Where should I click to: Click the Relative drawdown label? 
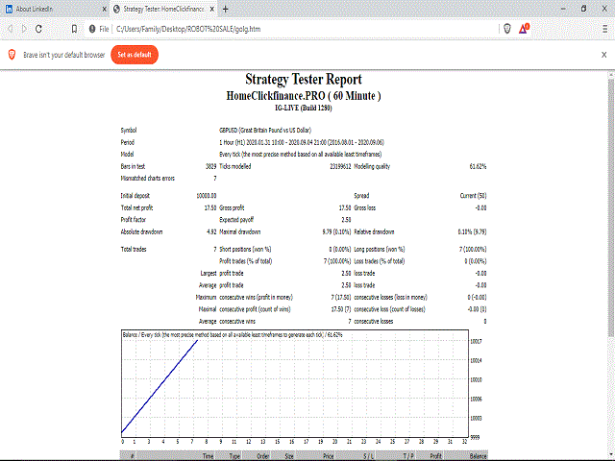click(x=374, y=231)
